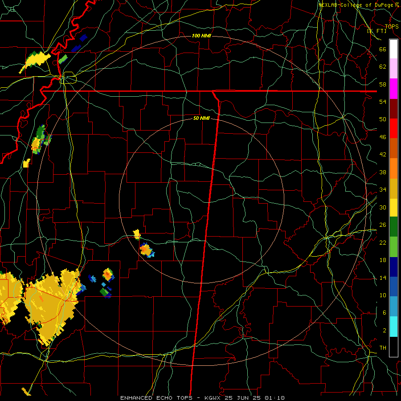Click the white 66 kft color swatch
This screenshot has width=401, height=401.
(x=393, y=49)
